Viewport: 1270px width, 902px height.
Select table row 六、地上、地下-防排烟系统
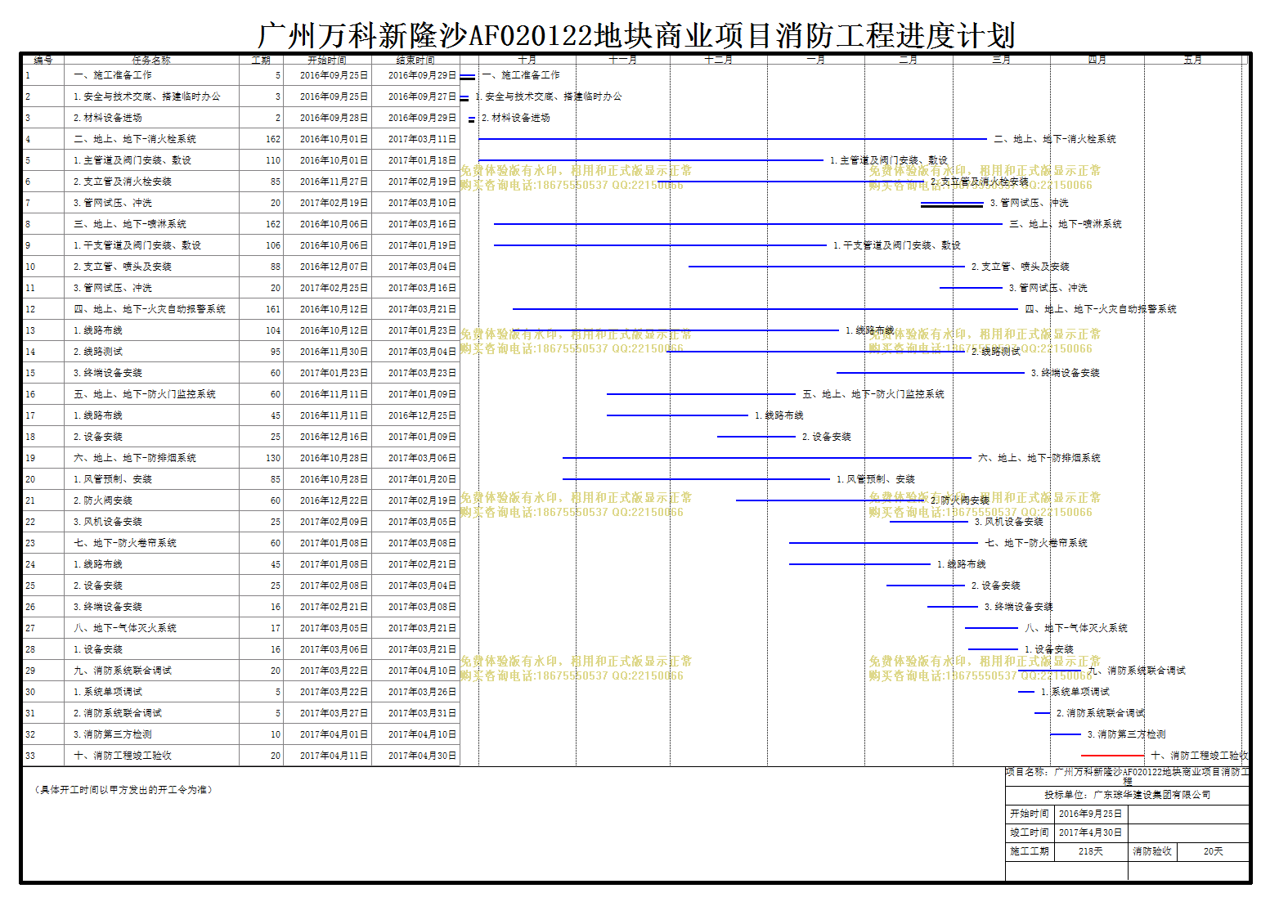coord(241,458)
